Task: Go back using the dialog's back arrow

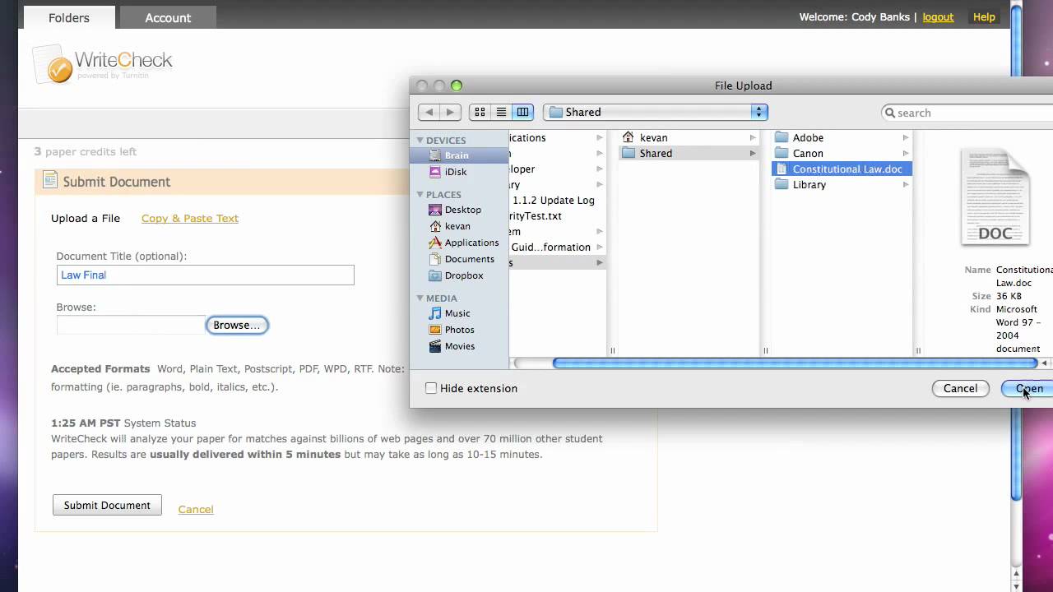Action: click(x=429, y=112)
